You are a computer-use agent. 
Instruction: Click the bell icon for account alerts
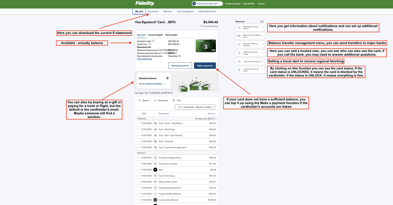[239, 28]
